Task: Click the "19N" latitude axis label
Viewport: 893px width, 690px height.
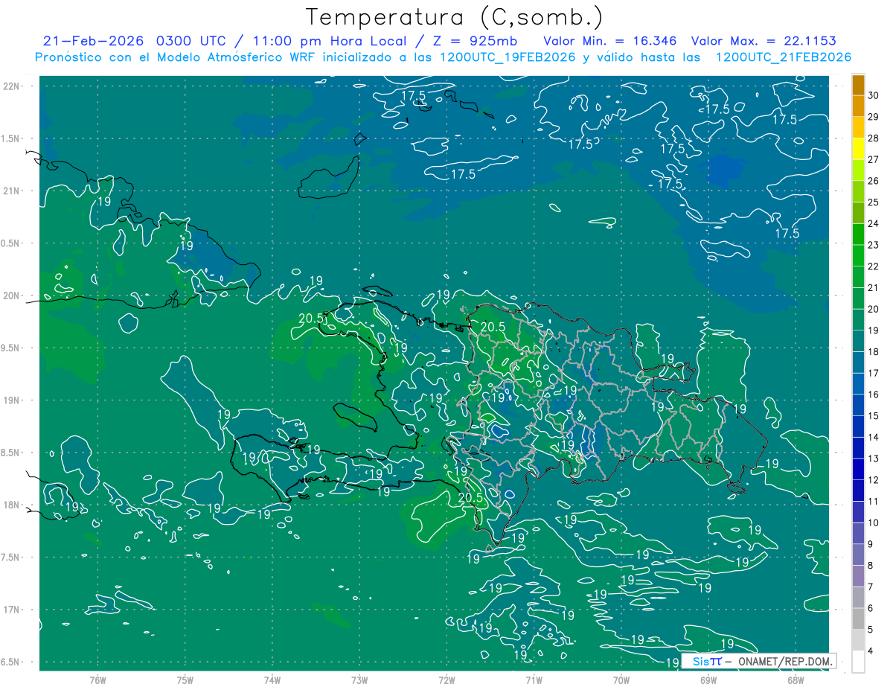Action: 11,400
